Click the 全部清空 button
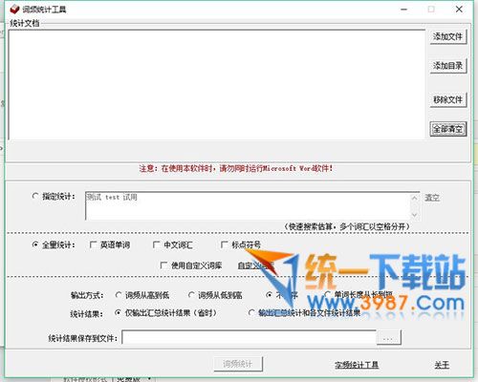The height and width of the screenshot is (382, 478). point(448,129)
